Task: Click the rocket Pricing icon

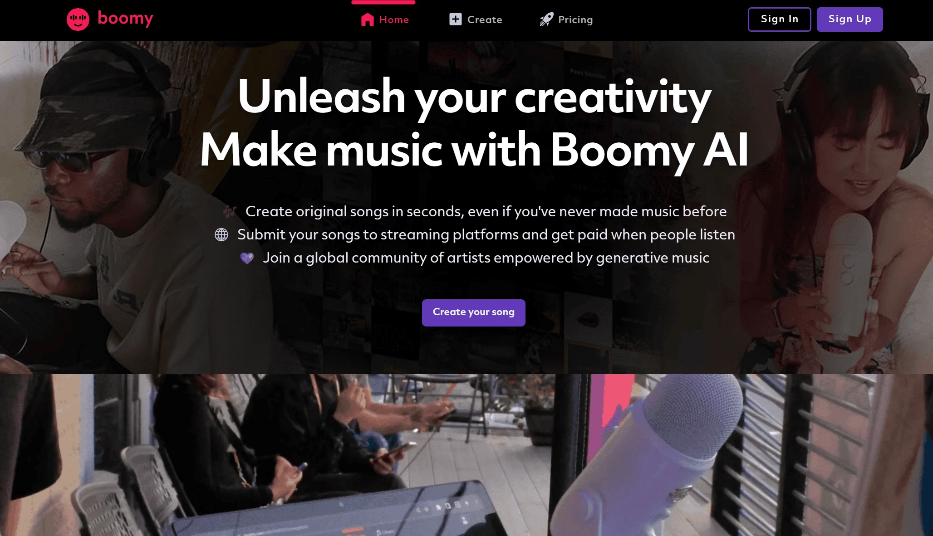Action: coord(547,19)
